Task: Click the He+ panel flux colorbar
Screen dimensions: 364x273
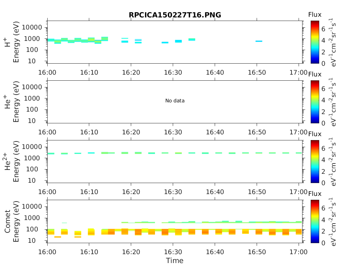Action: click(x=315, y=102)
